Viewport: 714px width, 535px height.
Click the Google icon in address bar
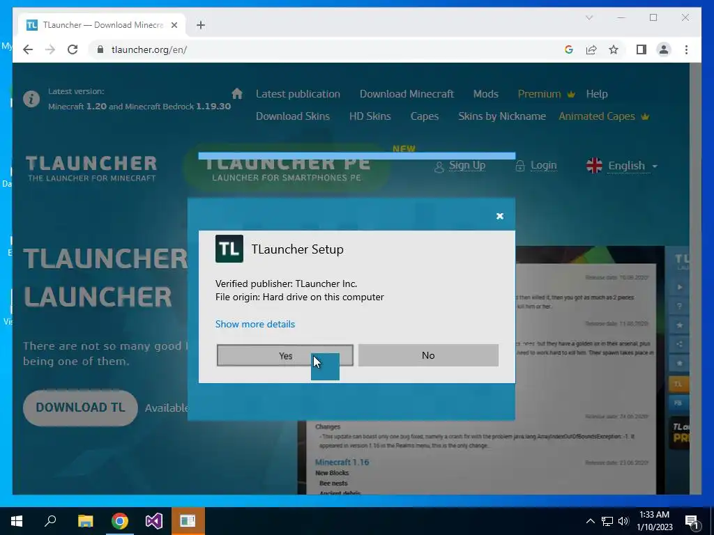pyautogui.click(x=569, y=49)
